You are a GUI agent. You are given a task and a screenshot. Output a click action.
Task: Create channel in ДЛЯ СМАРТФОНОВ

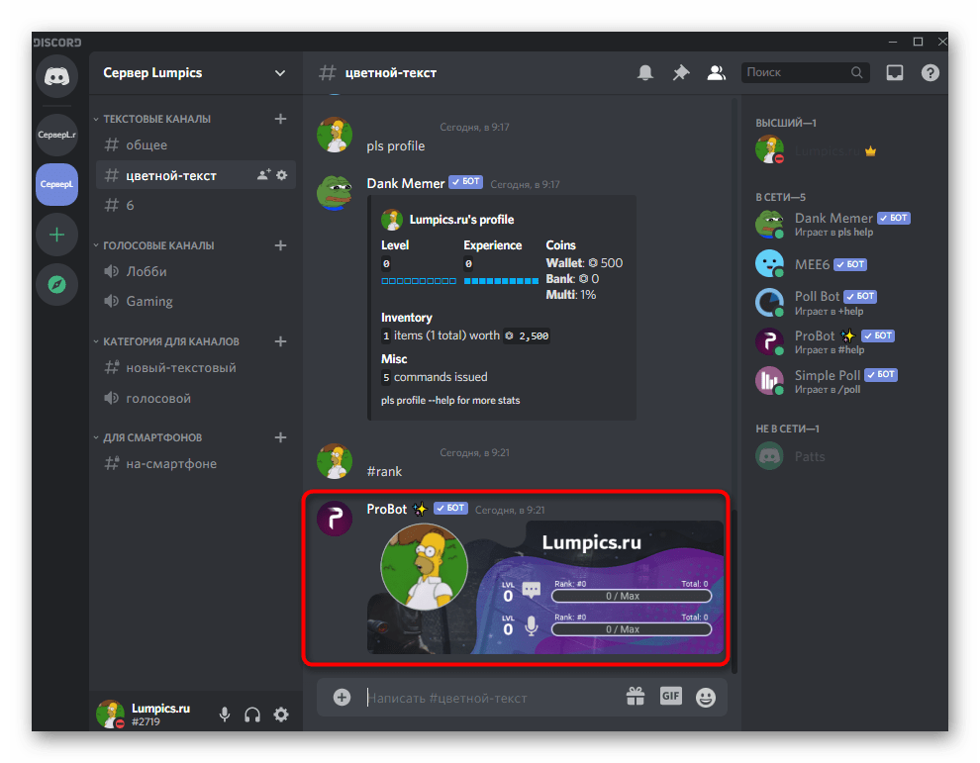[x=280, y=437]
